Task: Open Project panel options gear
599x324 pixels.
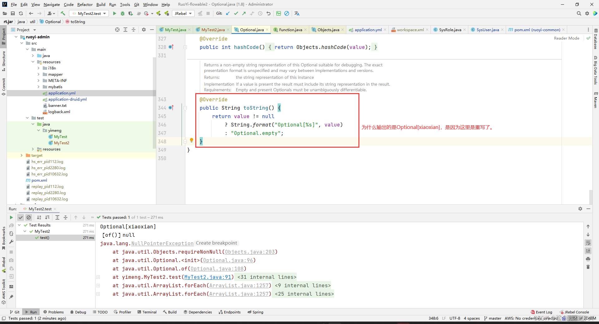Action: [144, 30]
